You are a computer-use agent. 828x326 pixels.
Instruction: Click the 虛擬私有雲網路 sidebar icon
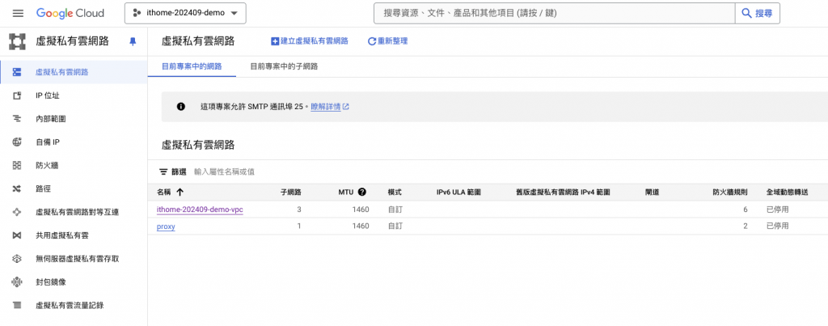[17, 72]
